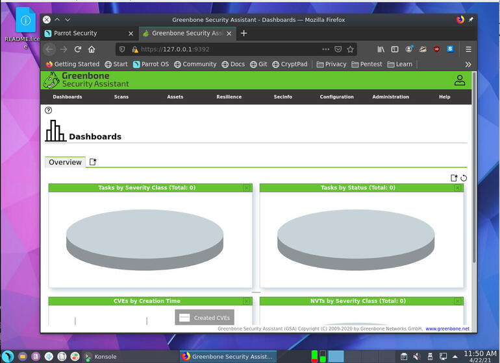Switch to the Parrot Security tab
Viewport: 500px width, 363px height.
pos(90,34)
